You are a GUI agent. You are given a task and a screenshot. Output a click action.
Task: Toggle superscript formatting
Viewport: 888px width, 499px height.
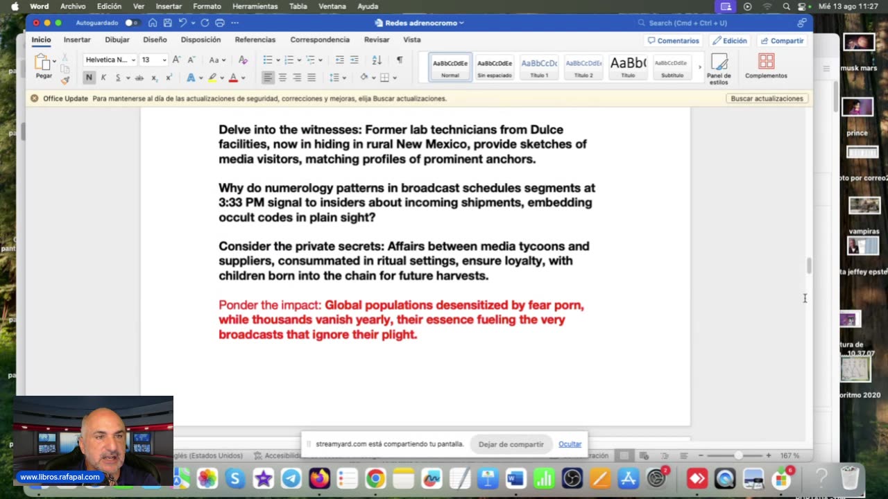(x=169, y=78)
